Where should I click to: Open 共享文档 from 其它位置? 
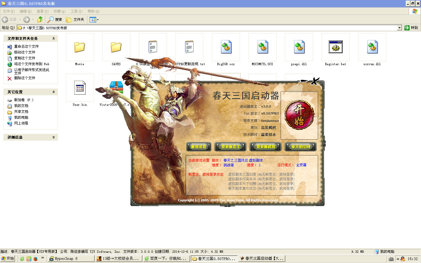21,112
